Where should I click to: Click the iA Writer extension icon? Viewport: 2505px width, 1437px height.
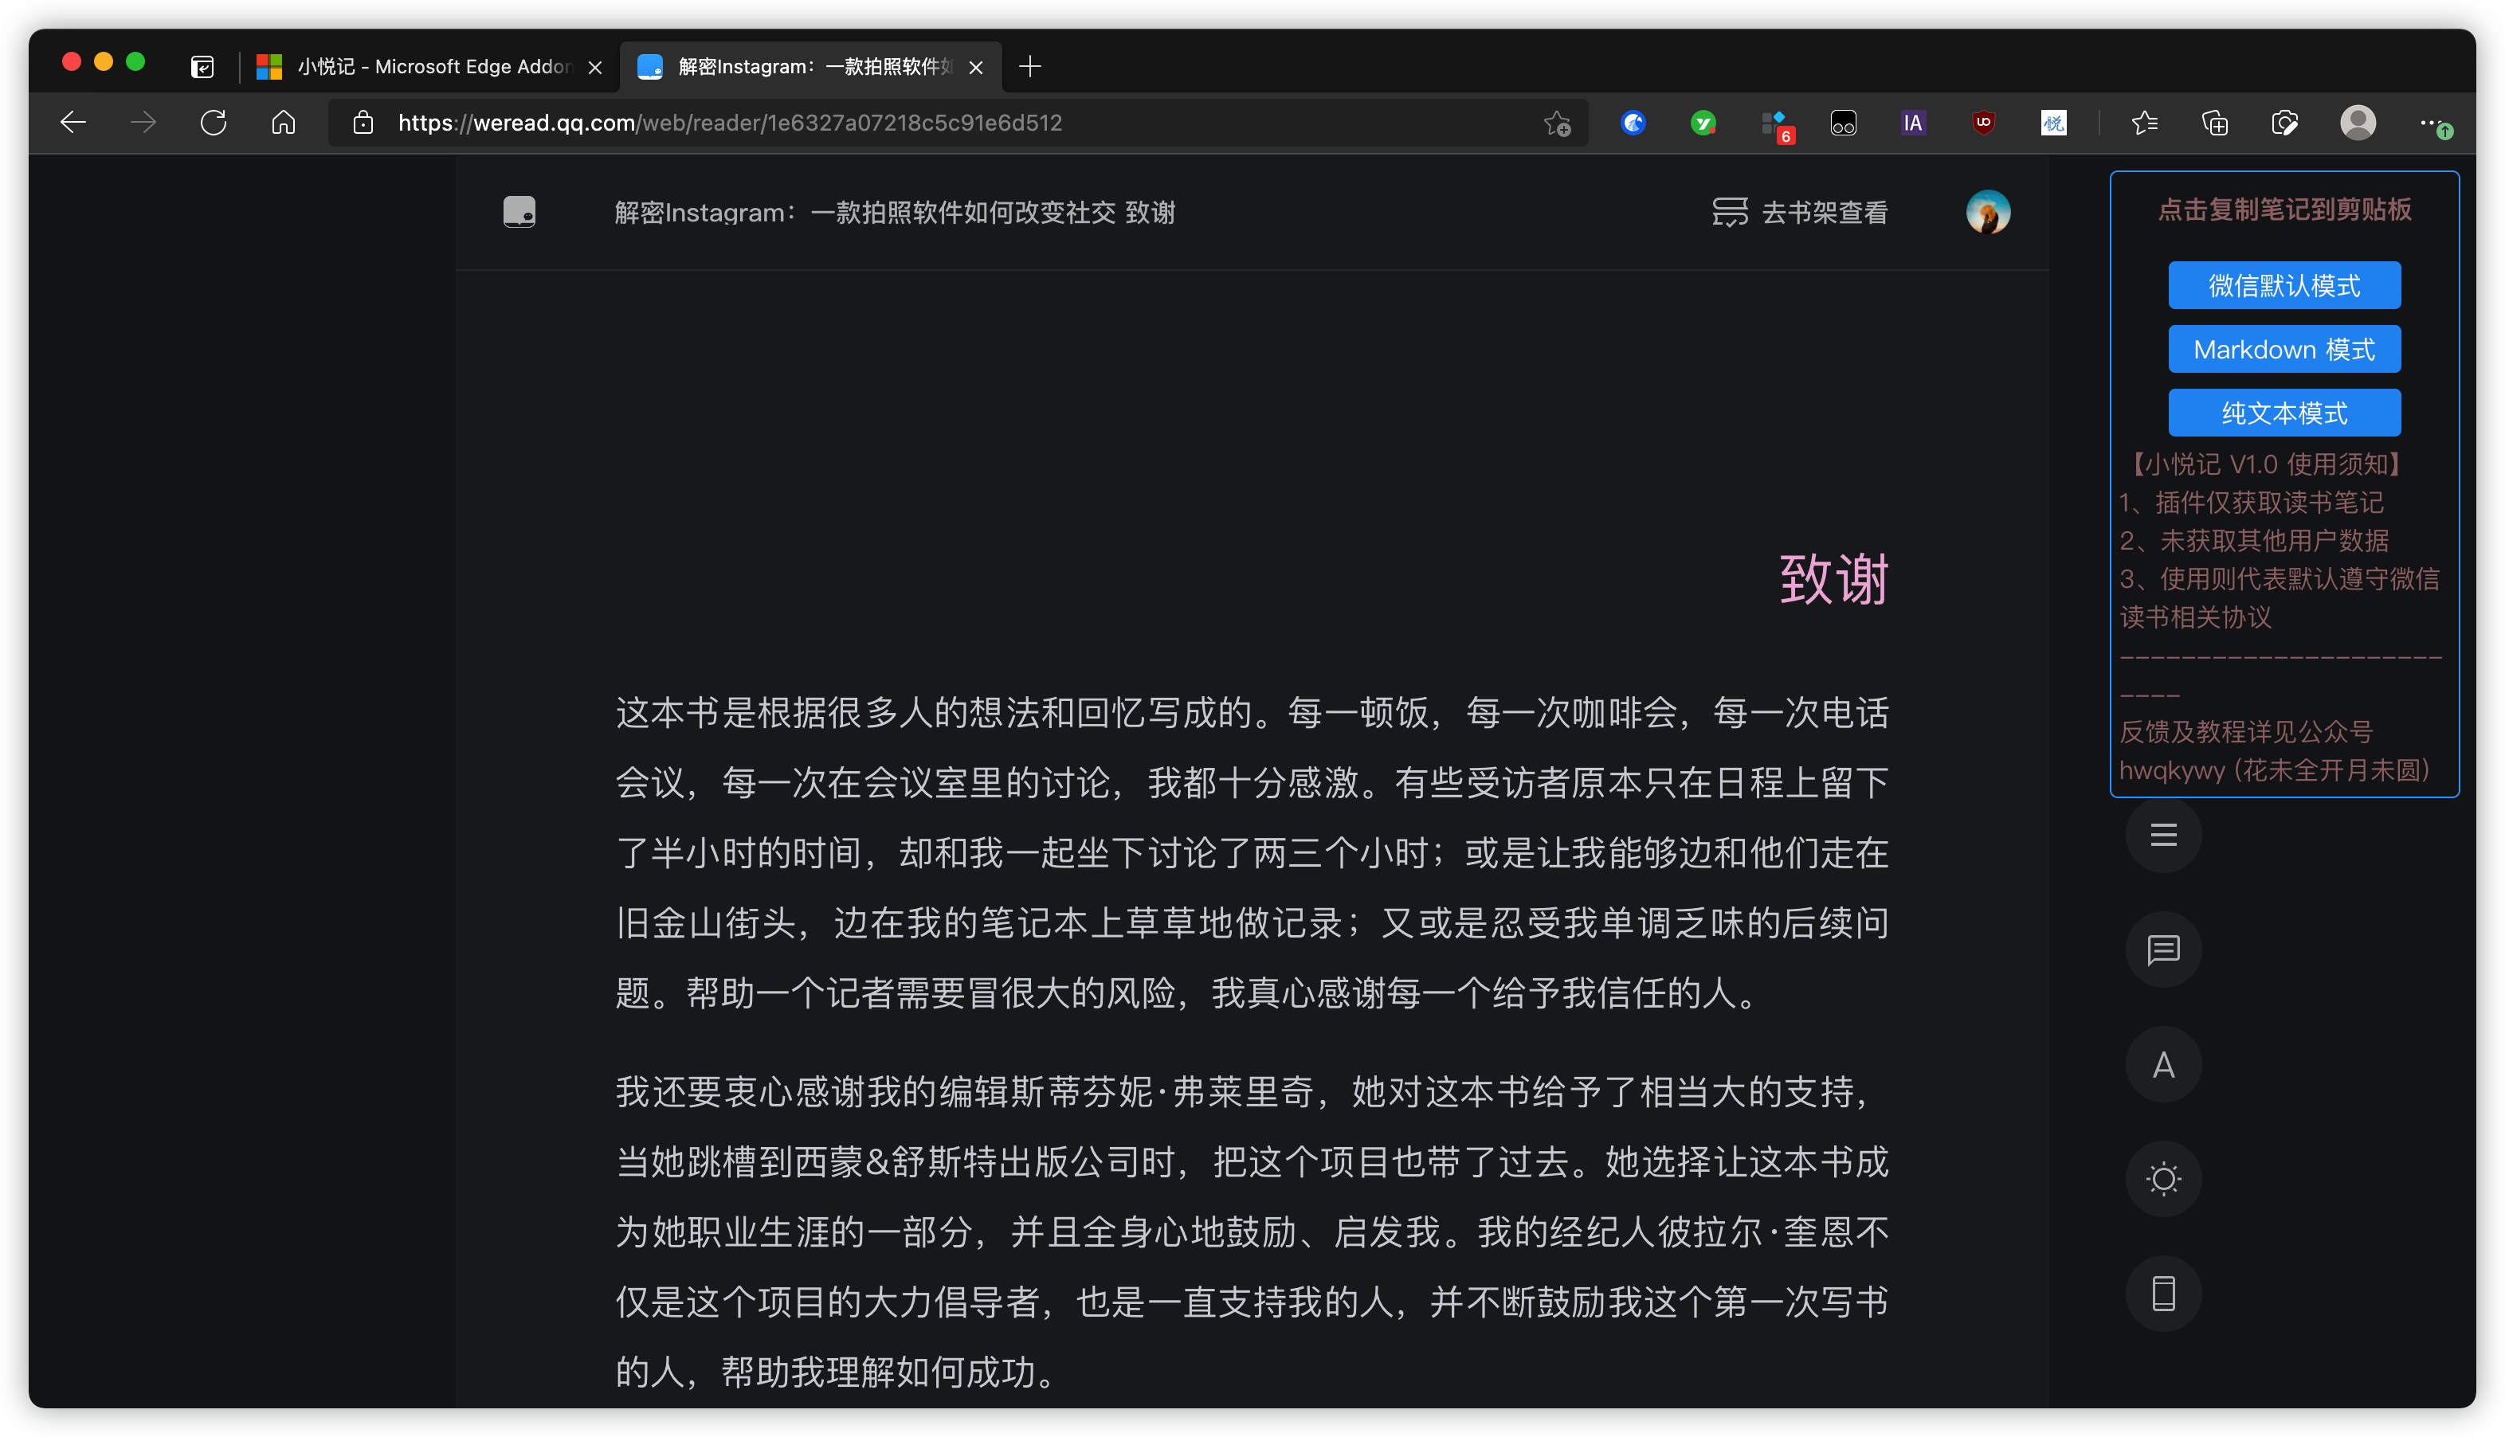coord(1911,123)
